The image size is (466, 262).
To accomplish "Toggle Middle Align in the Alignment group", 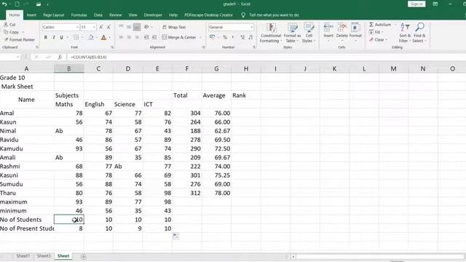I will [129, 27].
